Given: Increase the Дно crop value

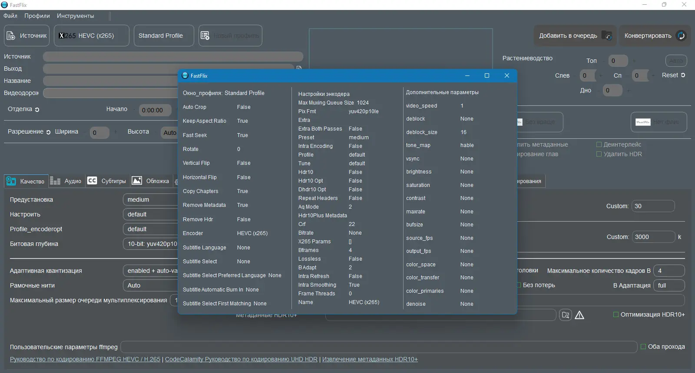Looking at the screenshot, I should pos(629,90).
